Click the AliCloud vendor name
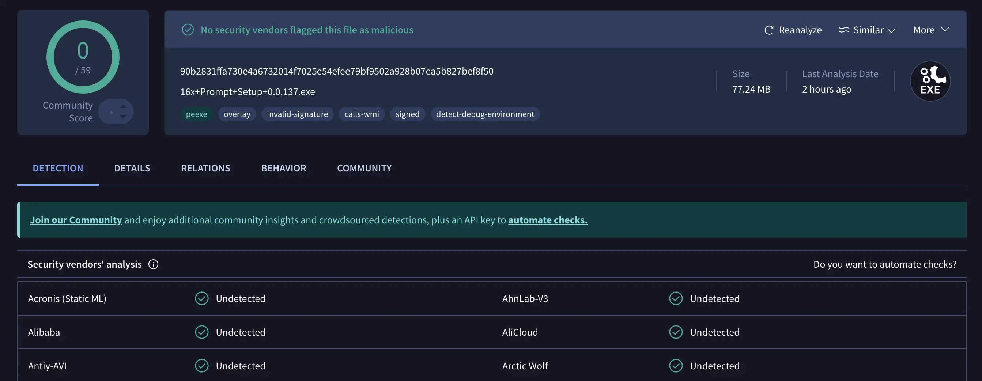The image size is (982, 381). click(520, 332)
